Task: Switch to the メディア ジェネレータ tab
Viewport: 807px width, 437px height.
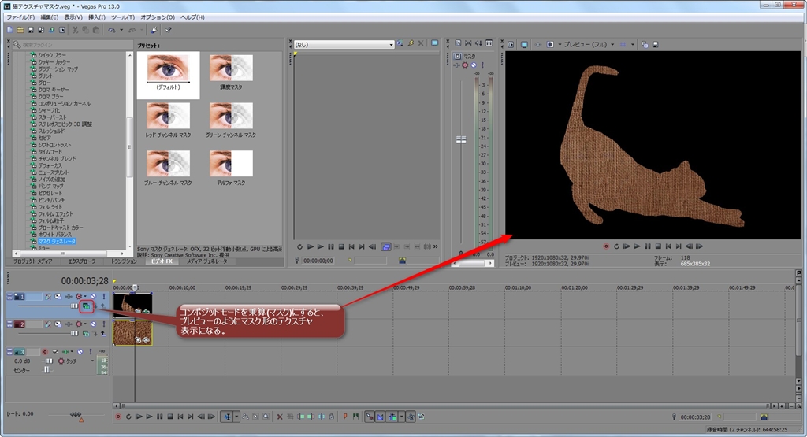Action: click(206, 261)
